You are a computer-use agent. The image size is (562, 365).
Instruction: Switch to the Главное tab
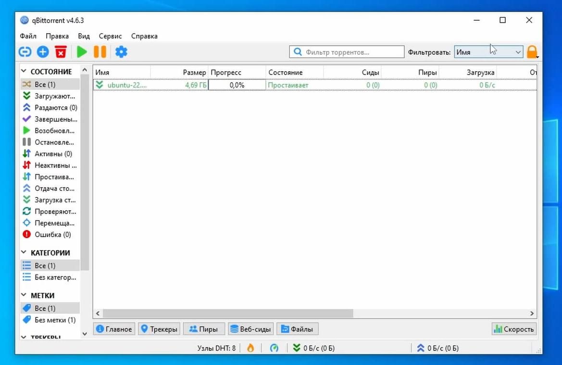tap(114, 329)
